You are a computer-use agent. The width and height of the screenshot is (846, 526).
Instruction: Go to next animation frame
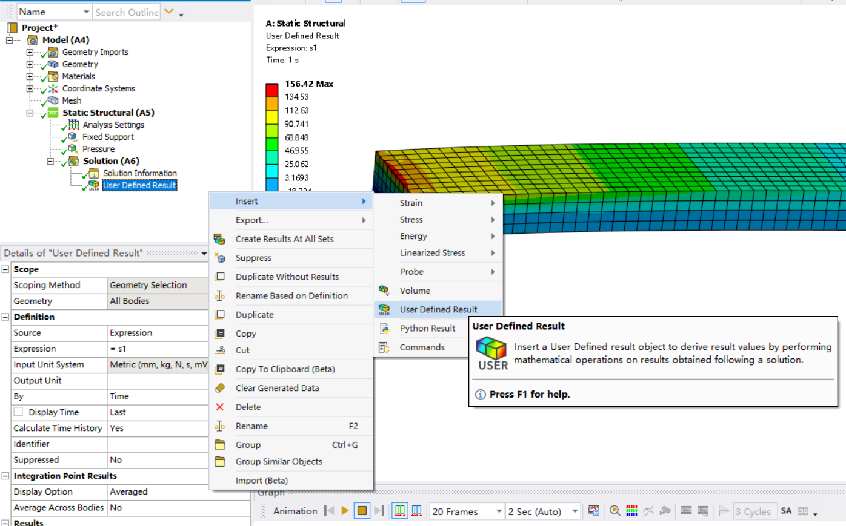click(x=379, y=511)
